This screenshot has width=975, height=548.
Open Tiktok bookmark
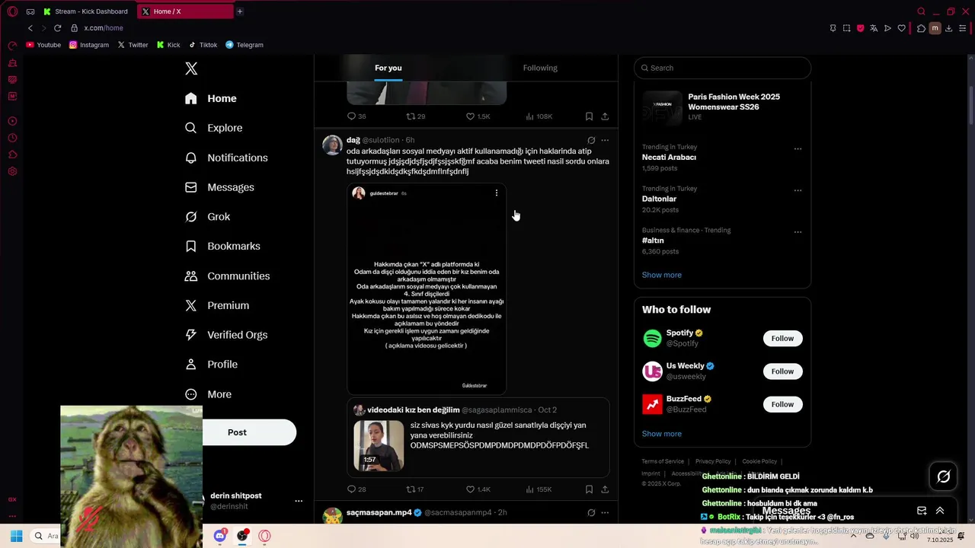203,45
